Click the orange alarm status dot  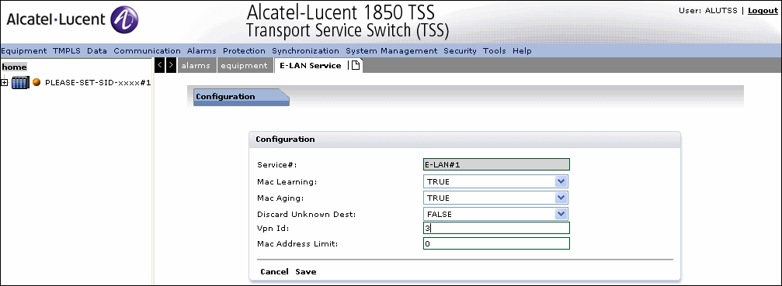coord(36,82)
